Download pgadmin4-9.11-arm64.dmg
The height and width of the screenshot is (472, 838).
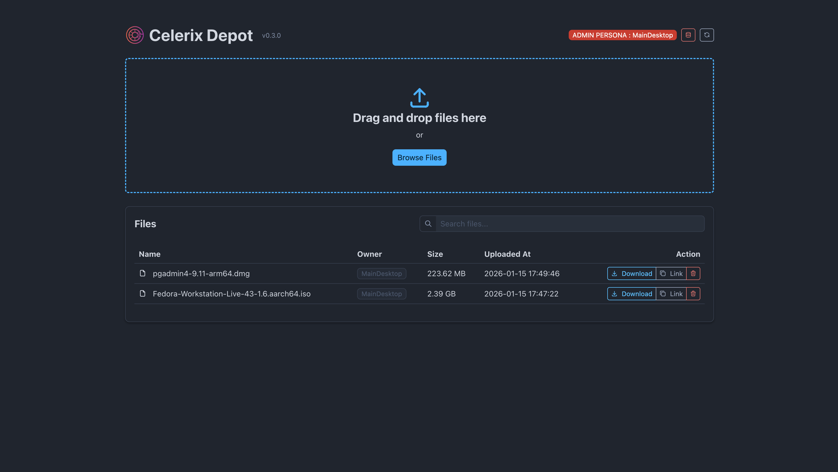[631, 273]
